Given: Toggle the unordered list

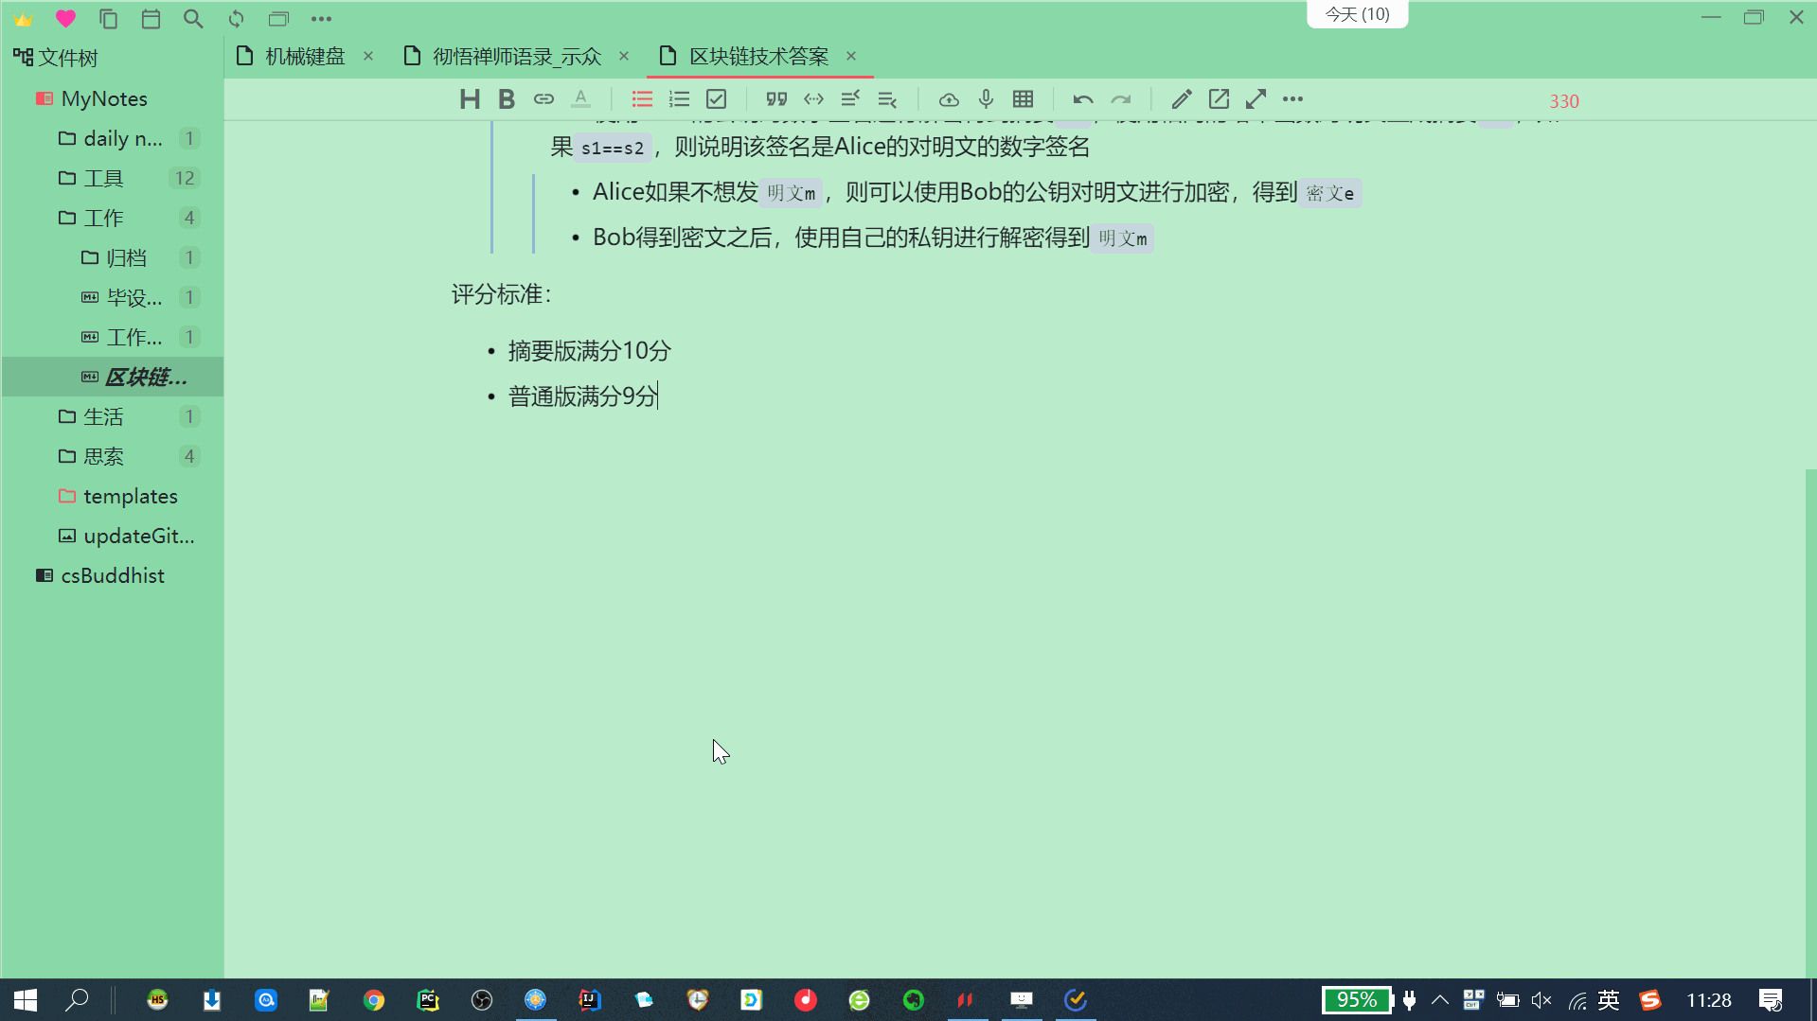Looking at the screenshot, I should [642, 98].
